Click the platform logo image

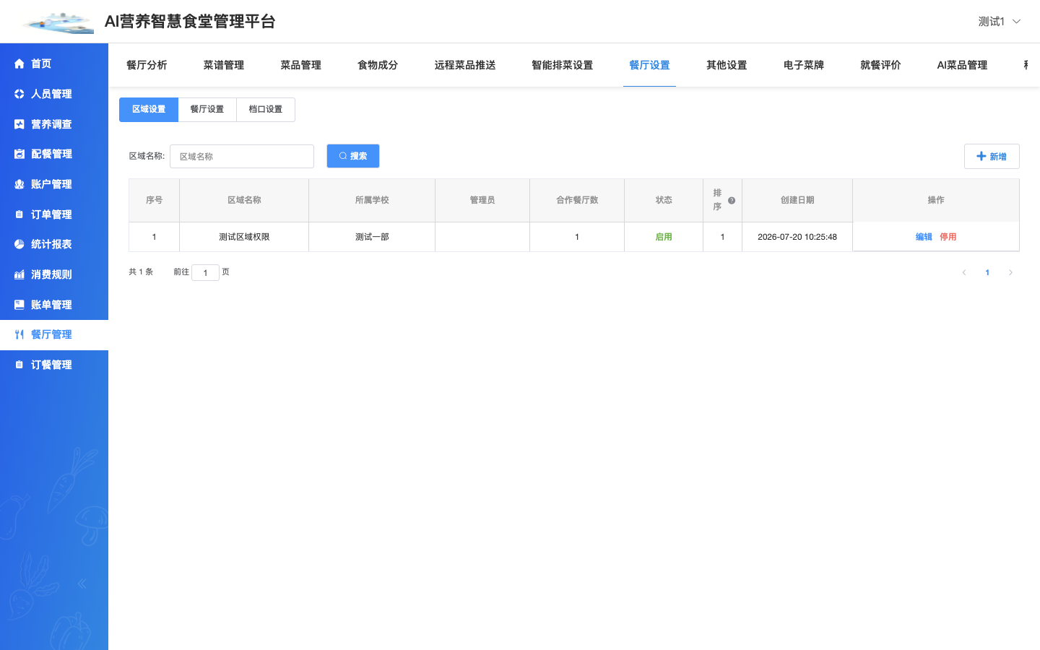58,22
